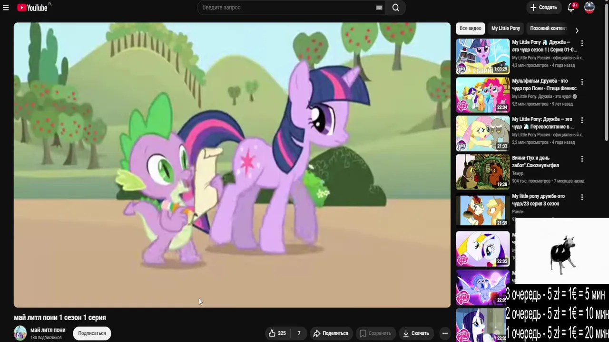Open more actions three-dot menu under video
609x342 pixels.
445,333
